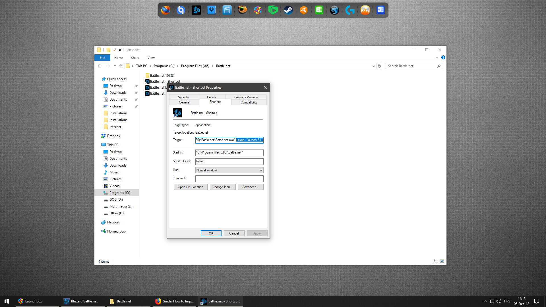Open recent locations dropdown arrow

point(115,66)
